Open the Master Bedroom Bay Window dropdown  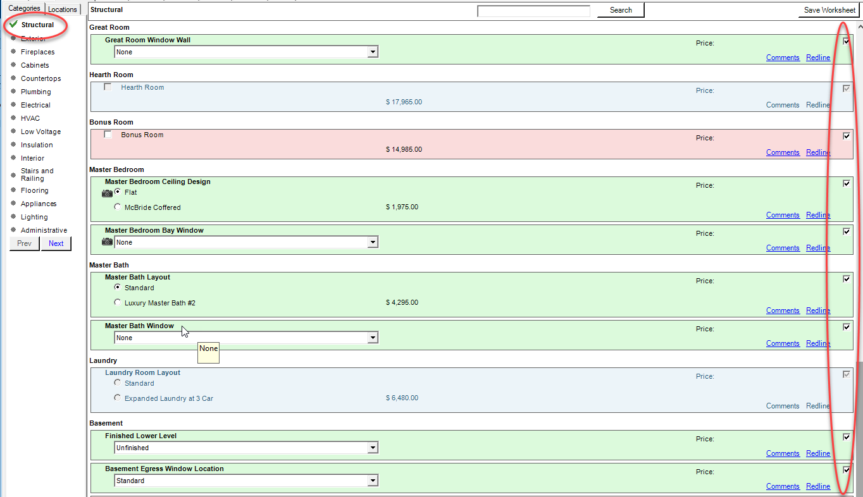(246, 242)
